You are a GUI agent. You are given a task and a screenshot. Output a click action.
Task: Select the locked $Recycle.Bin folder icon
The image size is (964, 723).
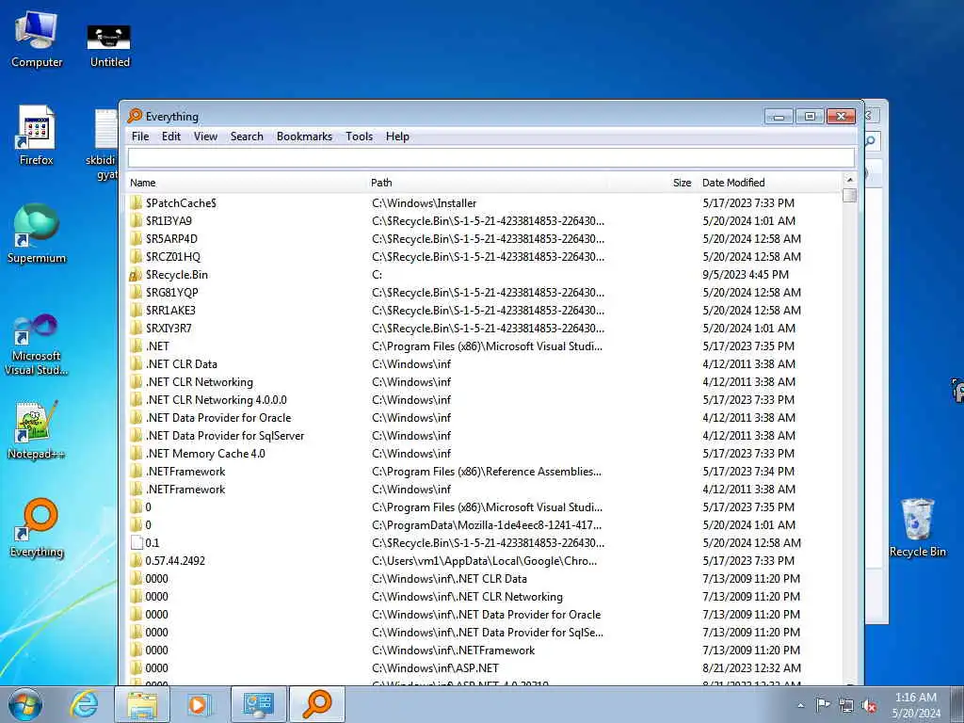136,275
